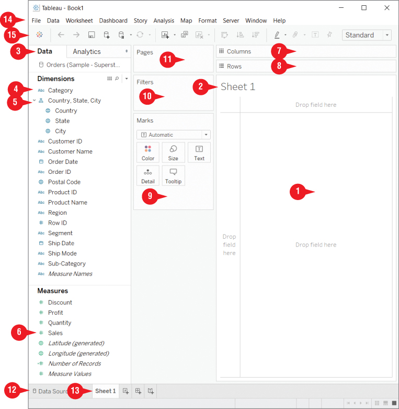Click the Columns shelf
This screenshot has width=399, height=409.
[x=306, y=51]
